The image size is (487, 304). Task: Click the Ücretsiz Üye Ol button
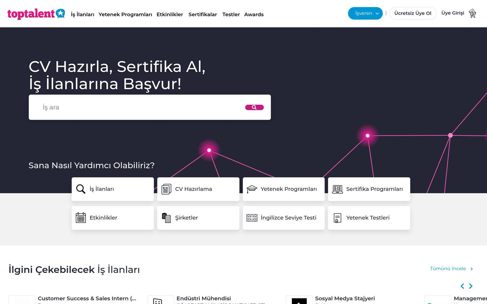pos(413,14)
